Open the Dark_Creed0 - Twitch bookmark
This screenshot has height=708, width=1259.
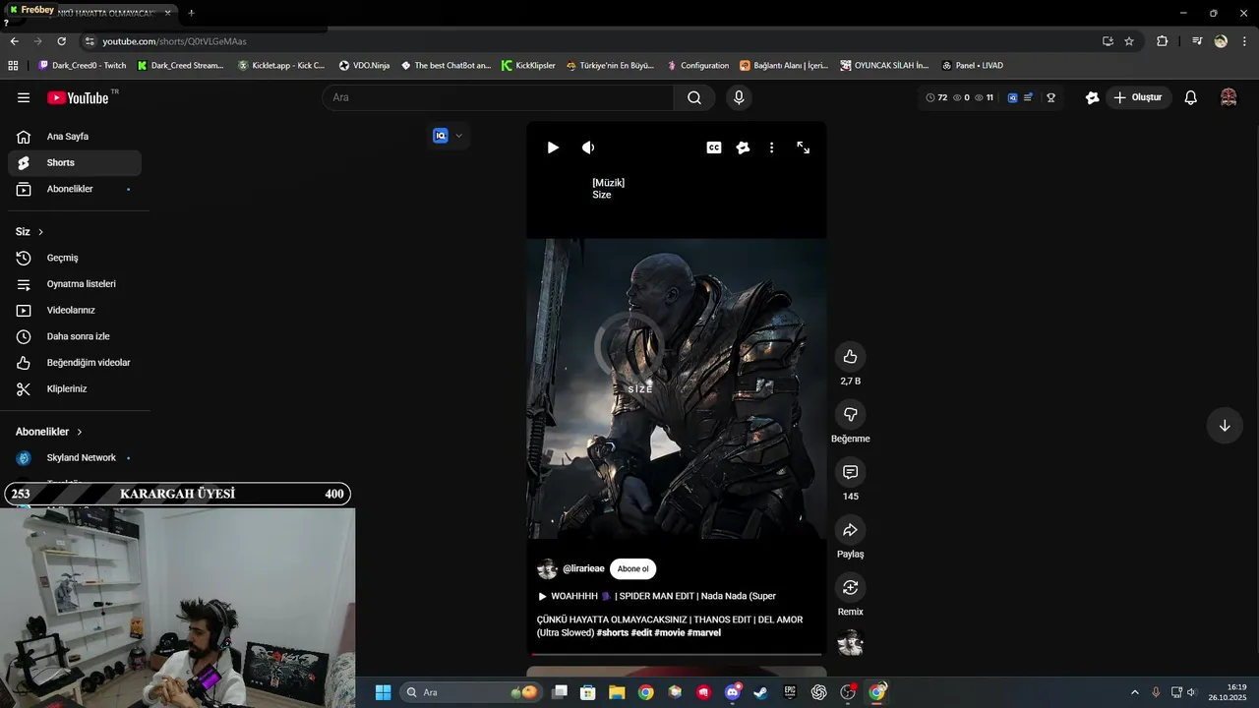83,66
